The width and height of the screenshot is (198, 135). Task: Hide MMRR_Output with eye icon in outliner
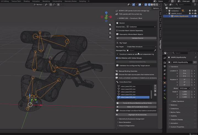point(193,13)
